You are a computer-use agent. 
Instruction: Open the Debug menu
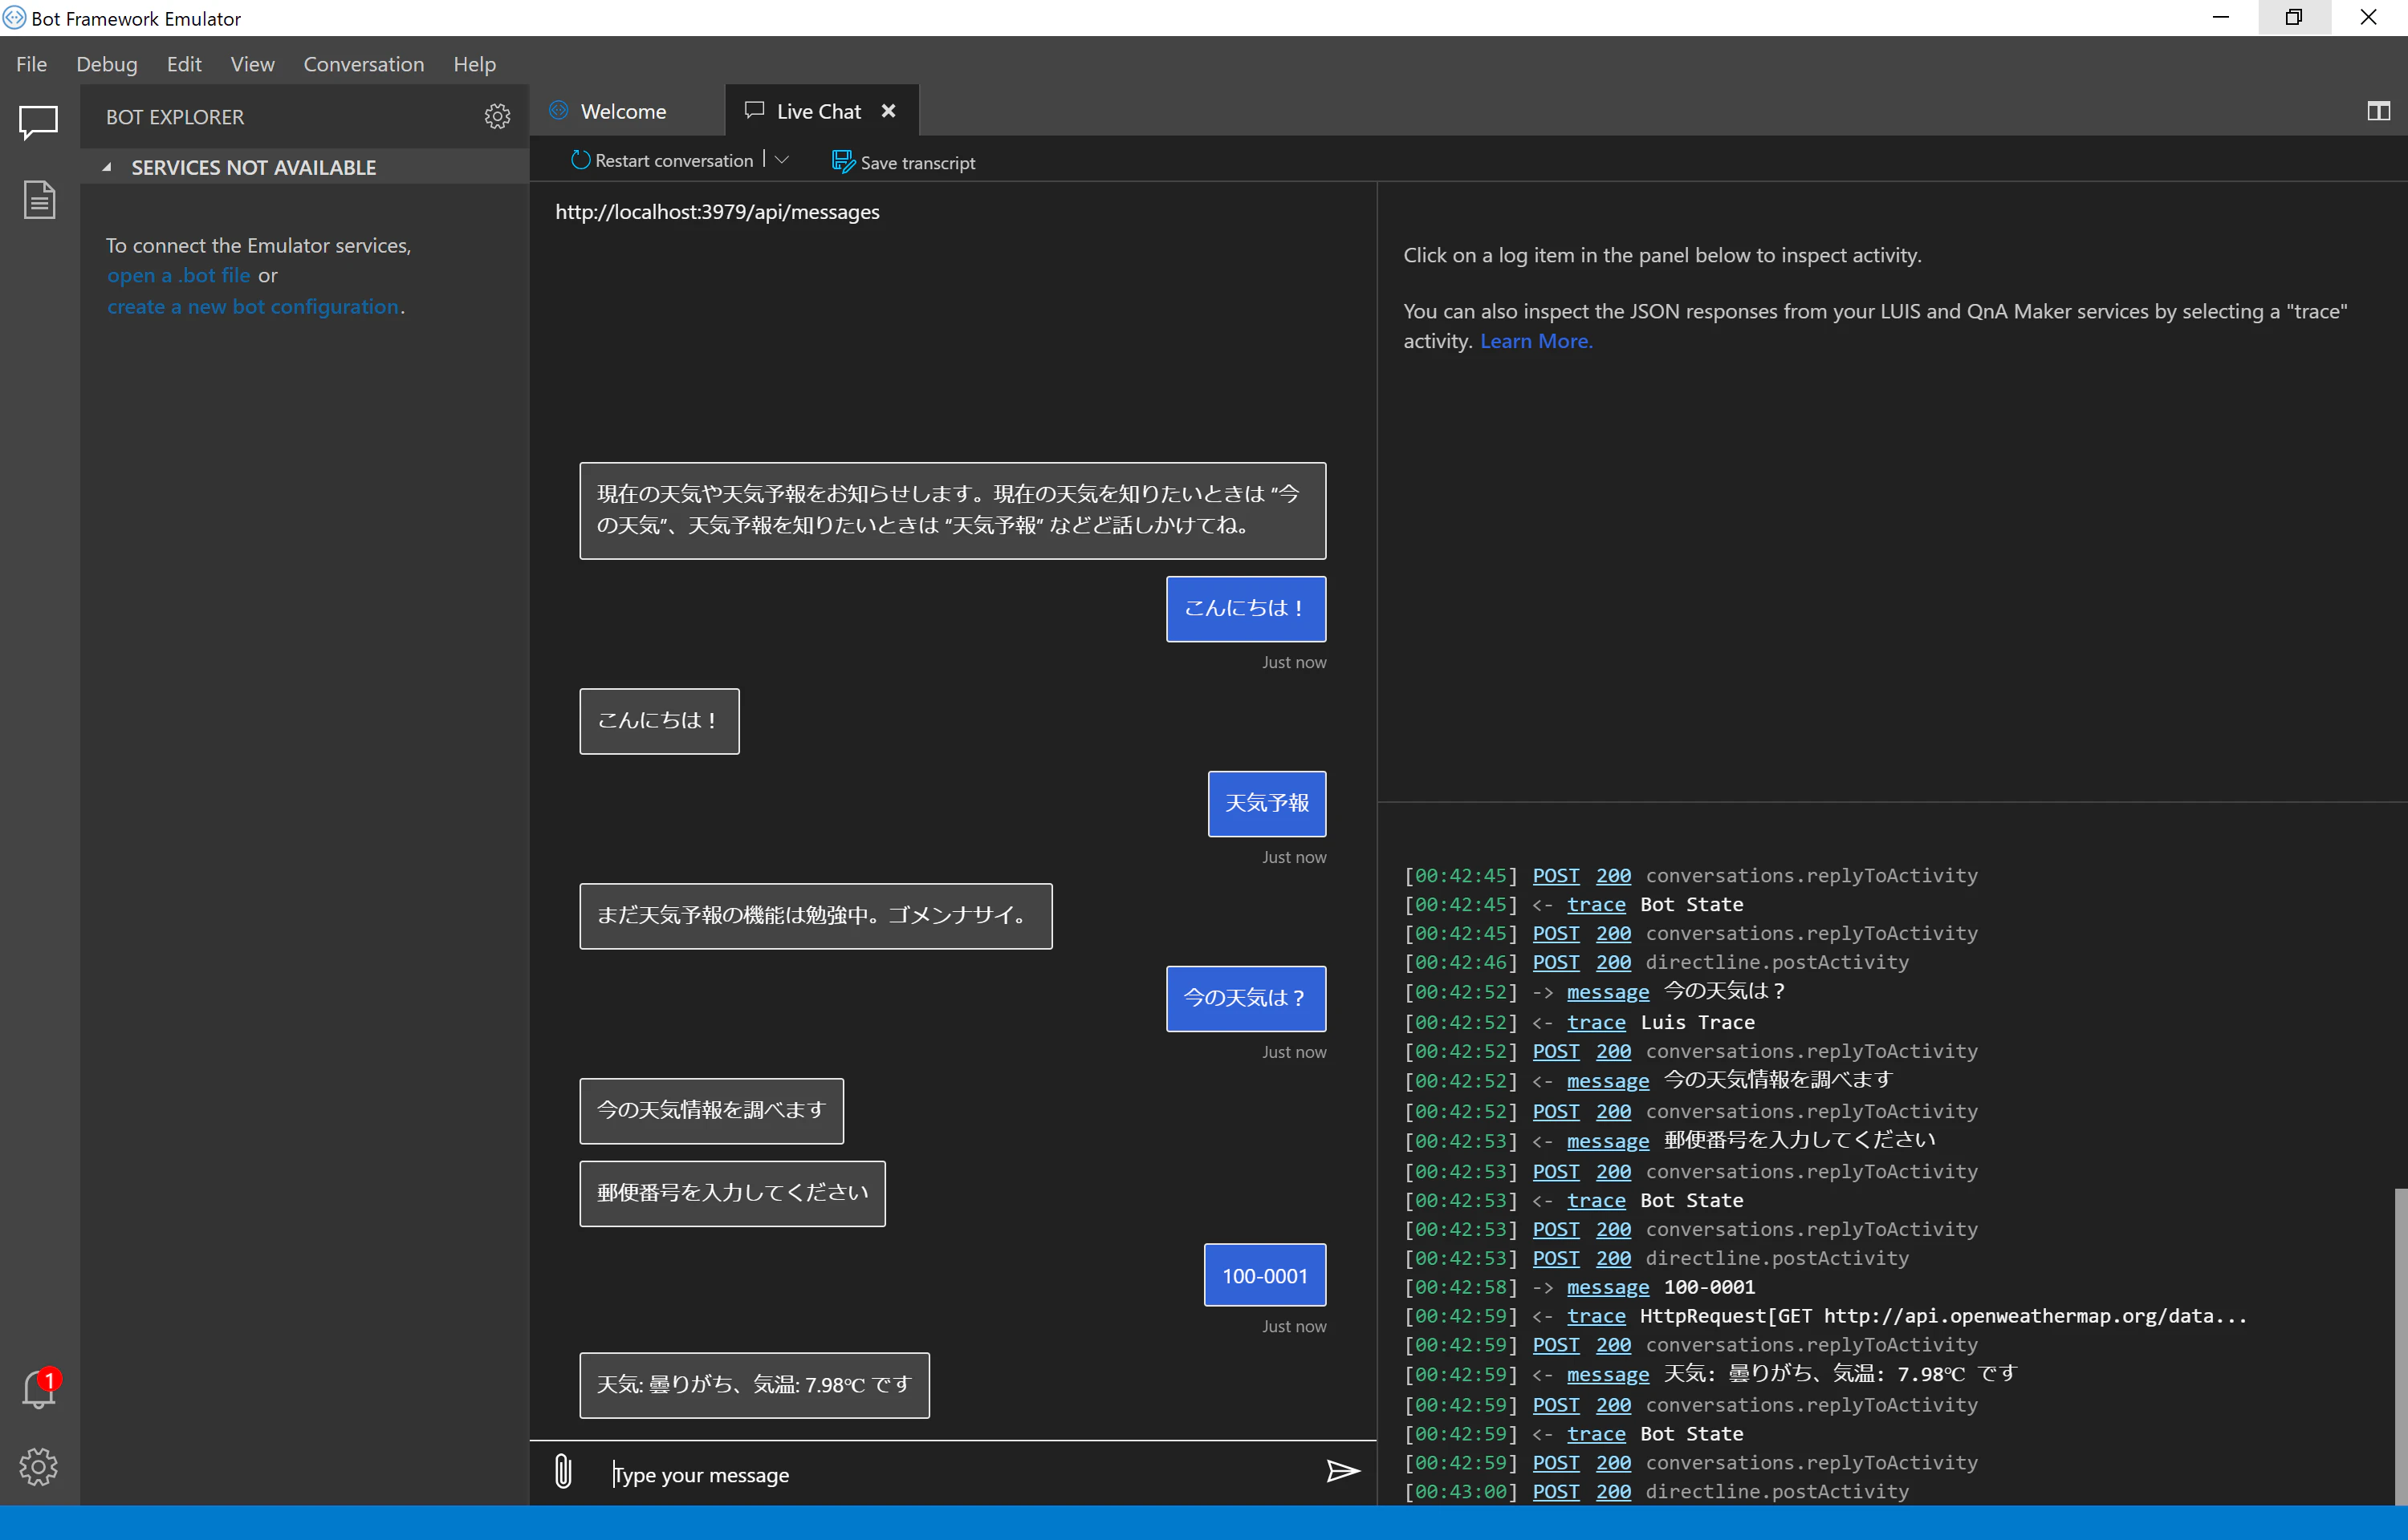107,64
